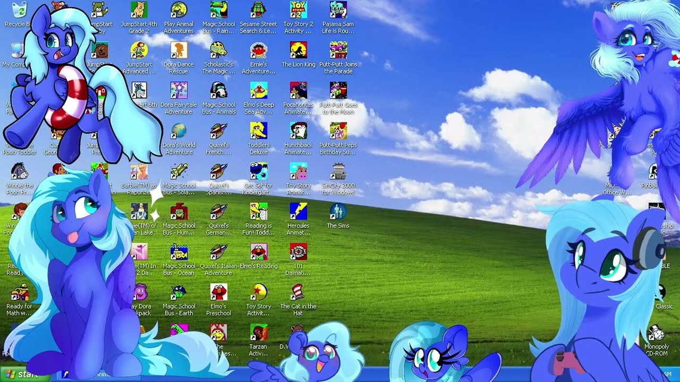Open Toy Story Activity shortcut near Elmo's Preschool
The width and height of the screenshot is (680, 382).
click(x=258, y=300)
